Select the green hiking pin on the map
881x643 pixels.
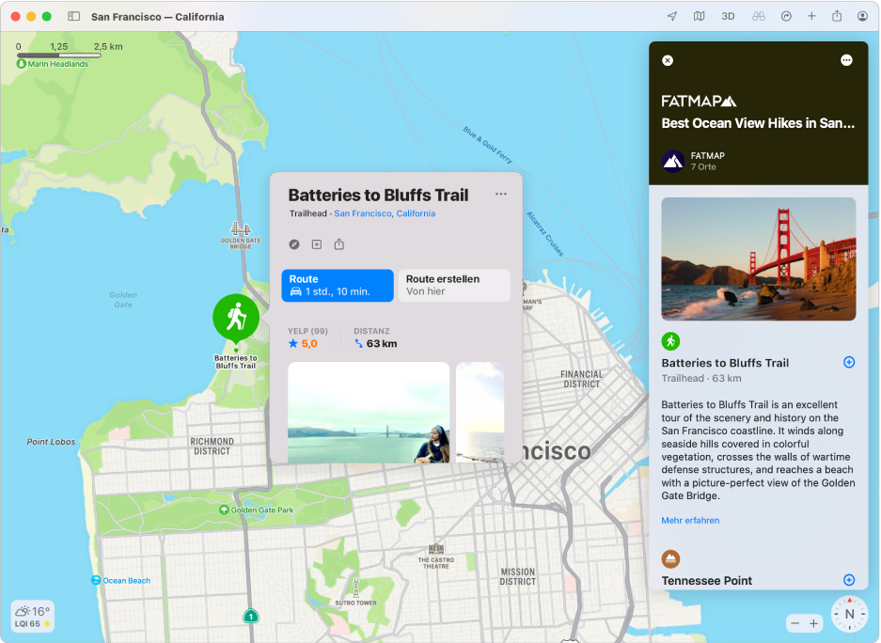coord(235,318)
